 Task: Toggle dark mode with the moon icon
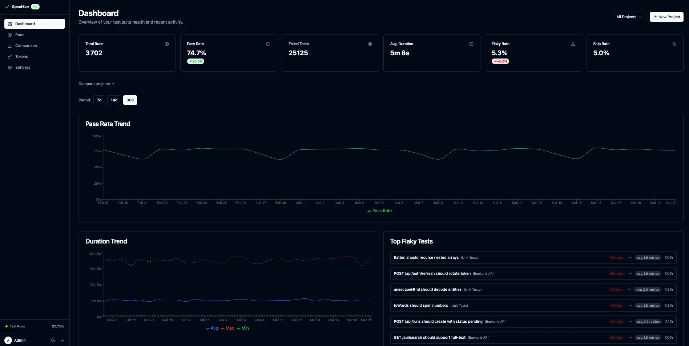(53, 340)
